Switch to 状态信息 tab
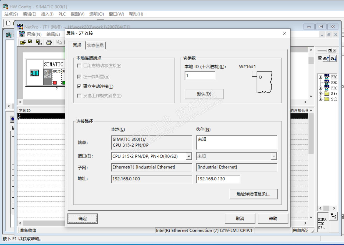The image size is (344, 245). click(96, 45)
